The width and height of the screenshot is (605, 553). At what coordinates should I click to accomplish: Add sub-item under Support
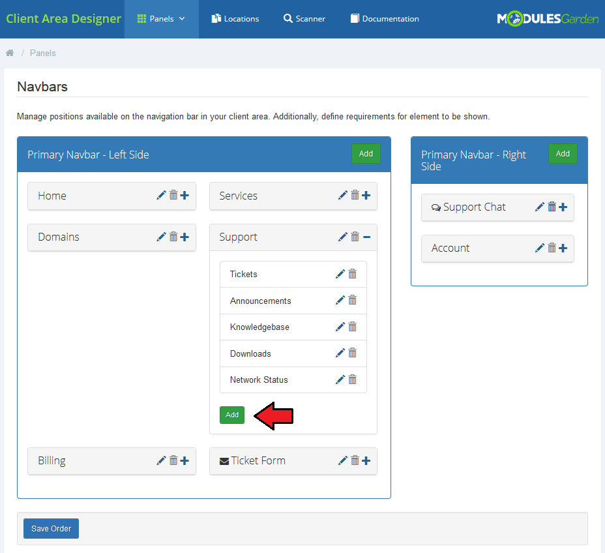[232, 415]
